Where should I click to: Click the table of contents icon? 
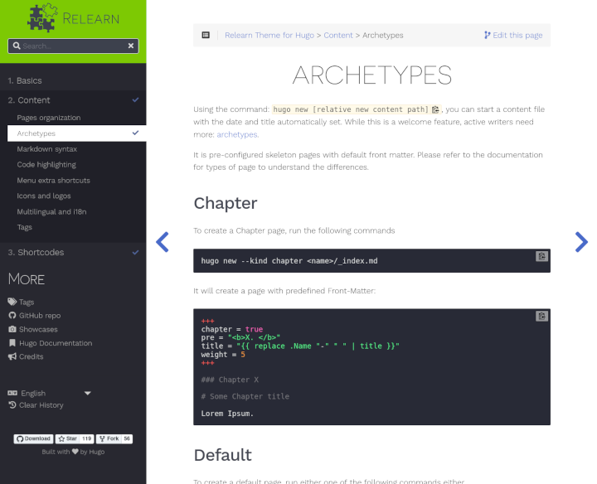pyautogui.click(x=206, y=35)
